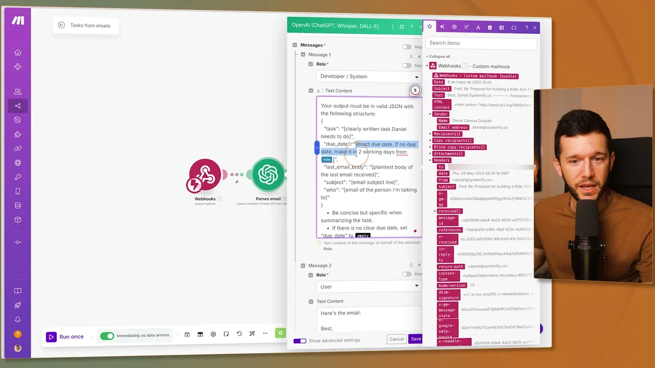Click 'Collapse all' in the mapping panel
Image resolution: width=655 pixels, height=368 pixels.
click(x=439, y=56)
